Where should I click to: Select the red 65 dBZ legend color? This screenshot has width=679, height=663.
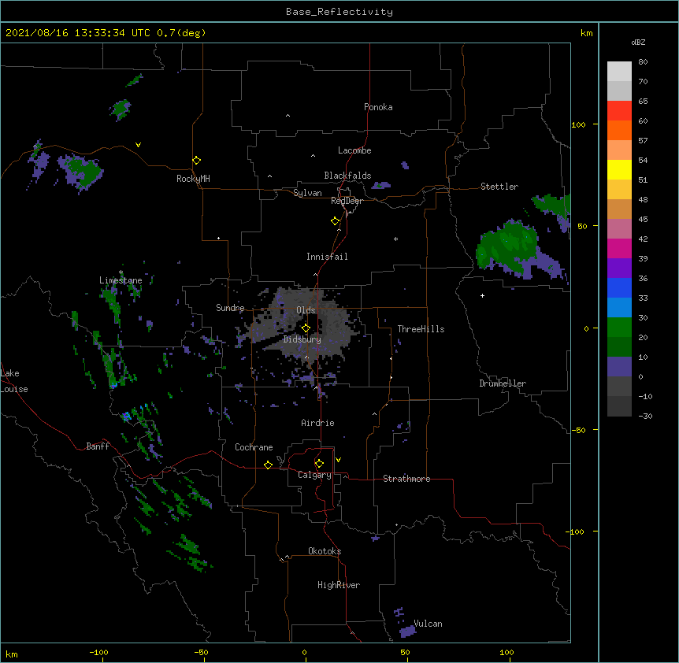[619, 110]
